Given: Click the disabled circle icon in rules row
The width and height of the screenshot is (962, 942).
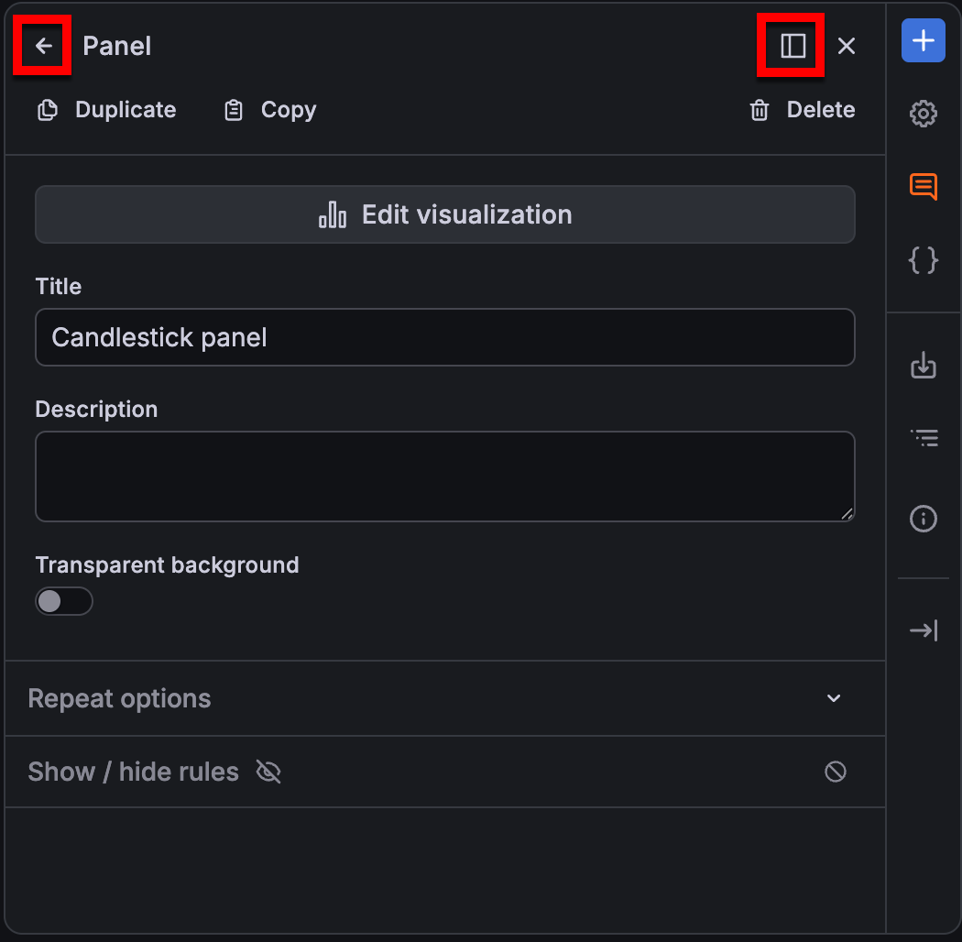Looking at the screenshot, I should [835, 772].
